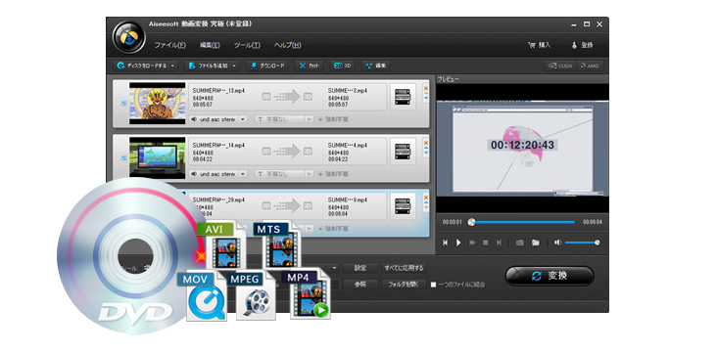
Task: Adjust the volume slider in preview panel
Action: pyautogui.click(x=582, y=243)
